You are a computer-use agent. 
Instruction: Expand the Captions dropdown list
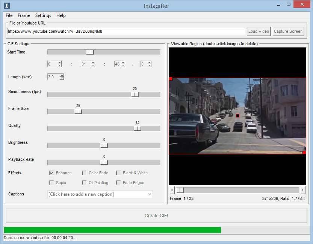click(x=150, y=194)
